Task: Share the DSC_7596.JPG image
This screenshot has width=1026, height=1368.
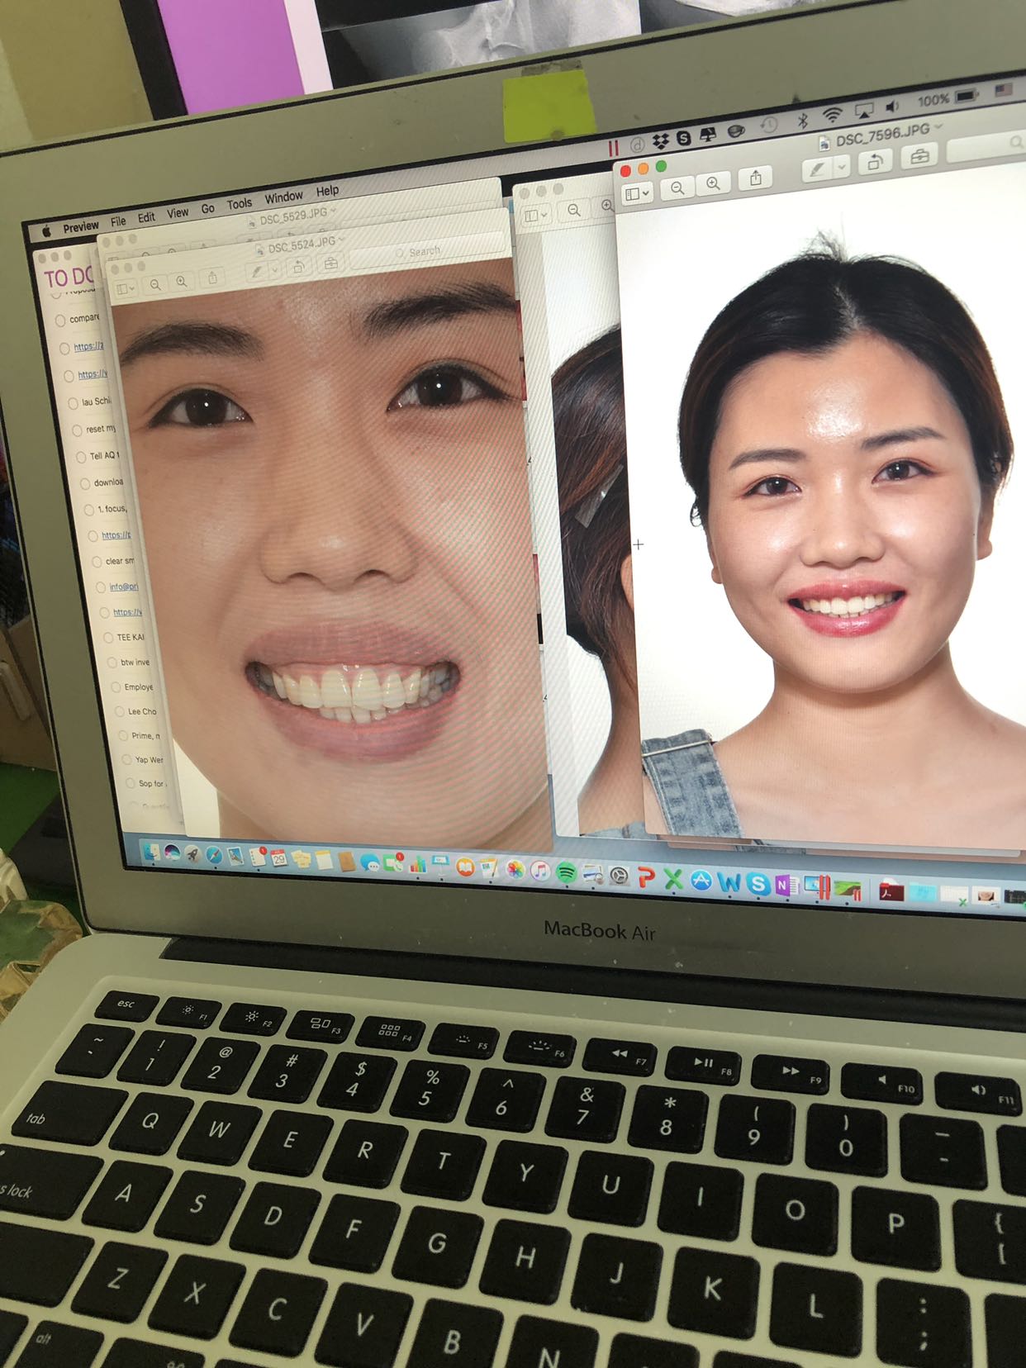Action: pyautogui.click(x=755, y=178)
